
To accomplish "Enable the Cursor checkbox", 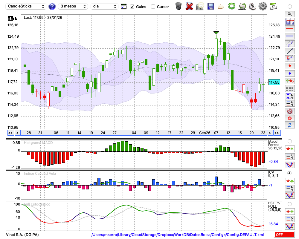I will (153, 7).
